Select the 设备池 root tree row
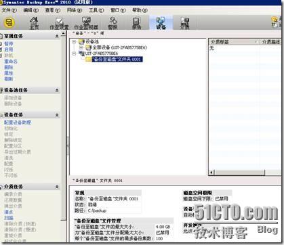This screenshot has height=245, width=284. point(92,42)
